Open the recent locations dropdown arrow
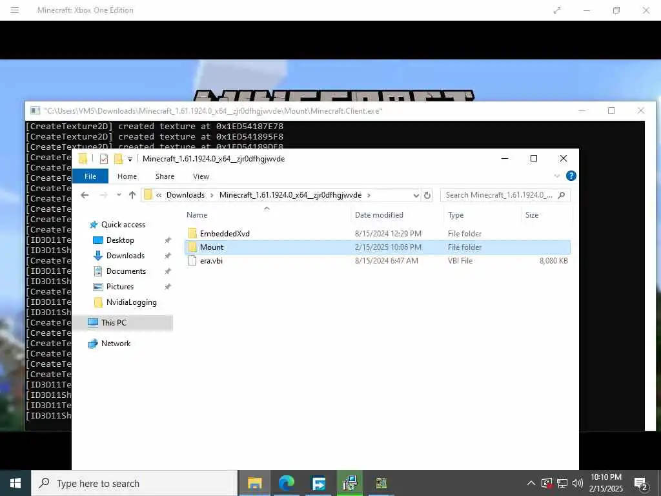 [x=119, y=195]
